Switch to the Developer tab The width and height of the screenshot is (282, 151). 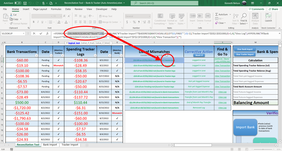click(x=102, y=9)
